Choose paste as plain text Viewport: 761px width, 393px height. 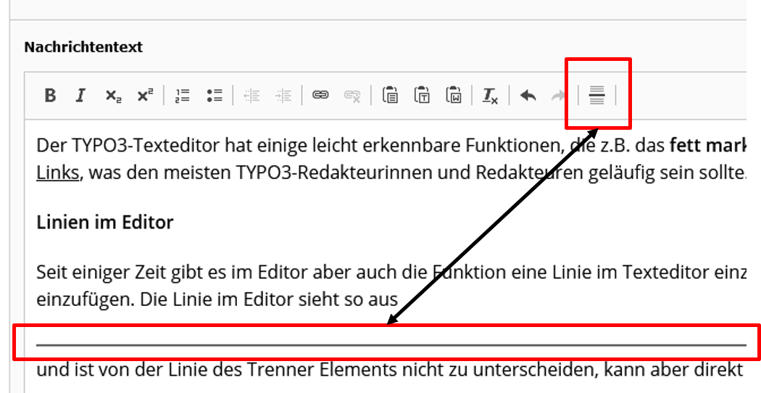(x=423, y=96)
